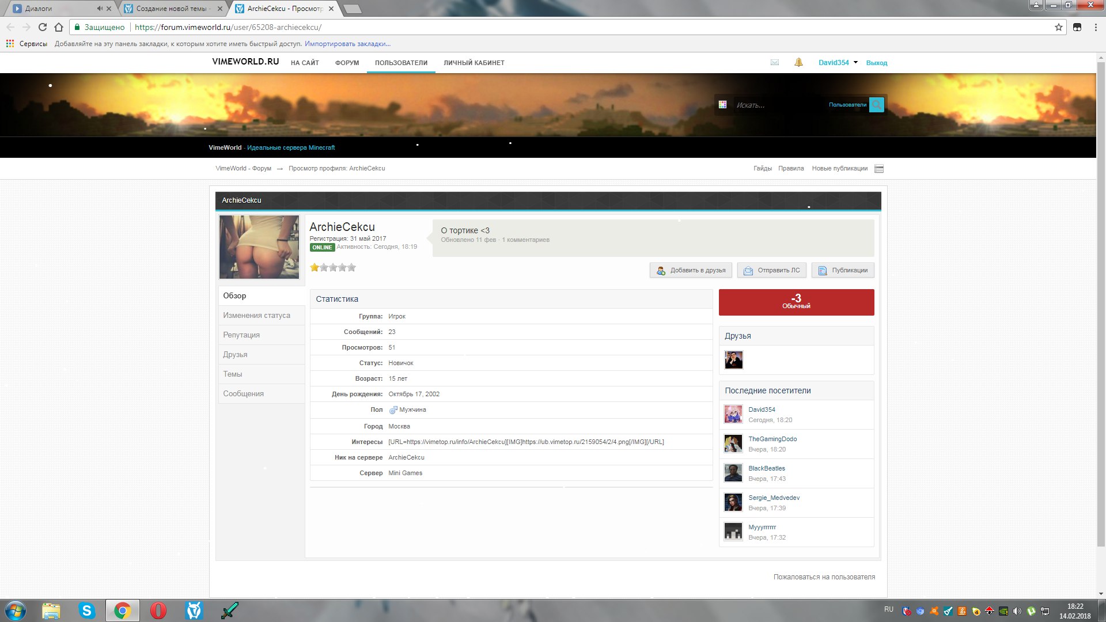Image resolution: width=1106 pixels, height=622 pixels.
Task: Open the ПОЛЬЗОВАТЕЛИ menu item
Action: pos(401,63)
